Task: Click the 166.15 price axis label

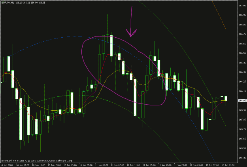Action: (242, 91)
